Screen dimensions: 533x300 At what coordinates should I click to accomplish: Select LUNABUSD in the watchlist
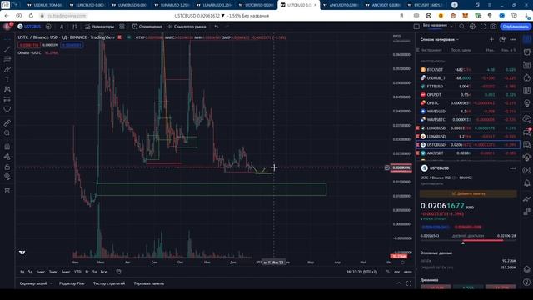pos(468,137)
